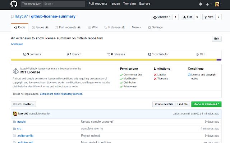230x143 pixels.
Task: Focus the repository Search field
Action: pos(64,4)
